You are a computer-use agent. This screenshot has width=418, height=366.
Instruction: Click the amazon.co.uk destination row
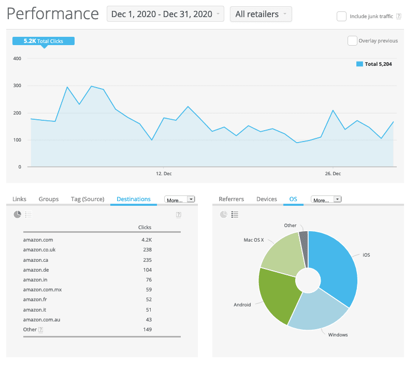coord(102,250)
